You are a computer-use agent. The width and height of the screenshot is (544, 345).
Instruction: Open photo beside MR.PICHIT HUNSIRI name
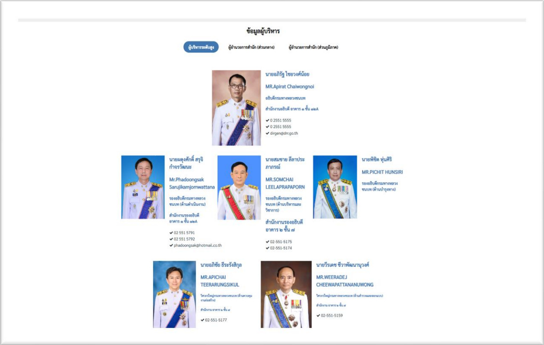tap(335, 187)
